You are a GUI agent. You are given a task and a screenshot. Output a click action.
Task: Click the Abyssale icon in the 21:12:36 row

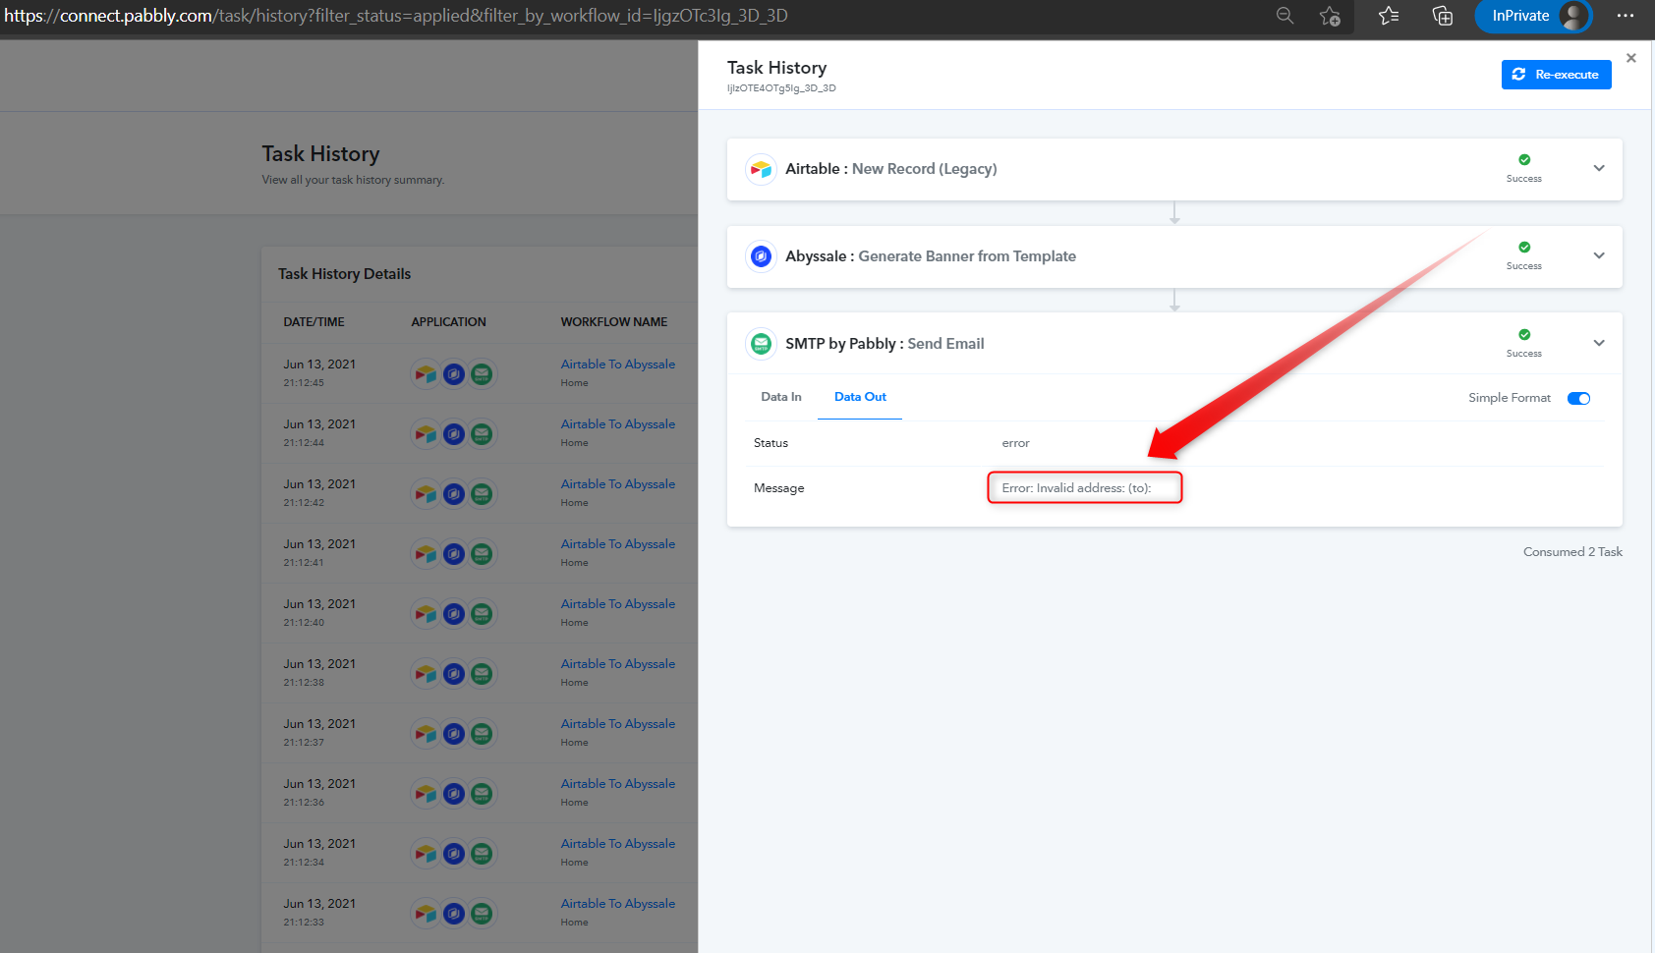[x=454, y=793]
